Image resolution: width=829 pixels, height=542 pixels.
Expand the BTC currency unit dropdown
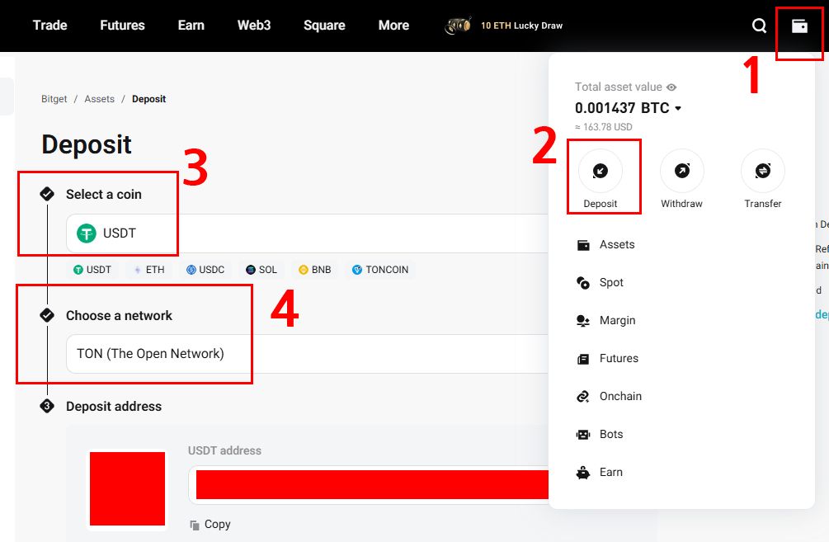(x=678, y=109)
